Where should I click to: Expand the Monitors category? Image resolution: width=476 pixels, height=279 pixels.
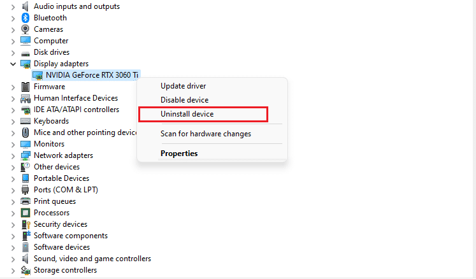[13, 144]
